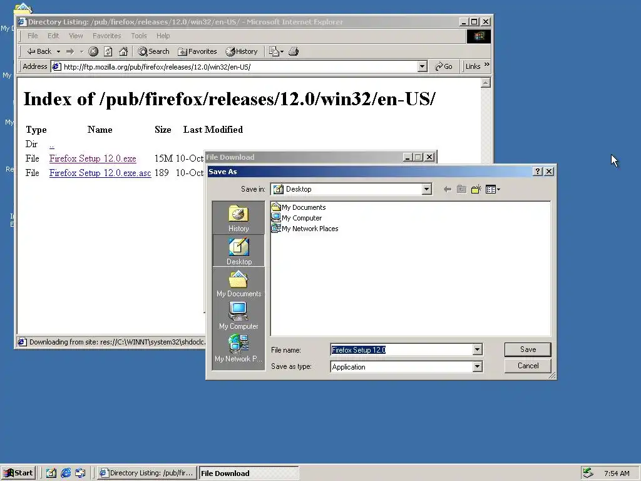The image size is (641, 481).
Task: Expand the Links toolbar chevron
Action: pos(486,65)
